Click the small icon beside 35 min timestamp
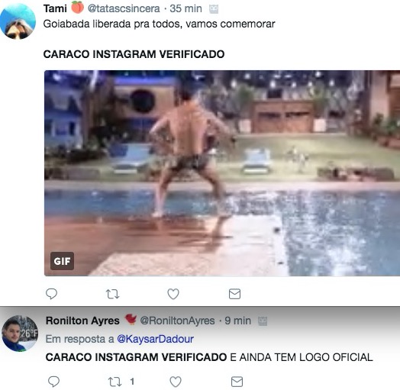This screenshot has height=390, width=400. tap(214, 9)
